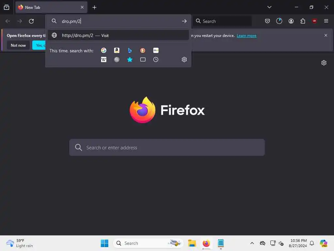The image size is (334, 251).
Task: Go forward one page
Action: point(20,21)
